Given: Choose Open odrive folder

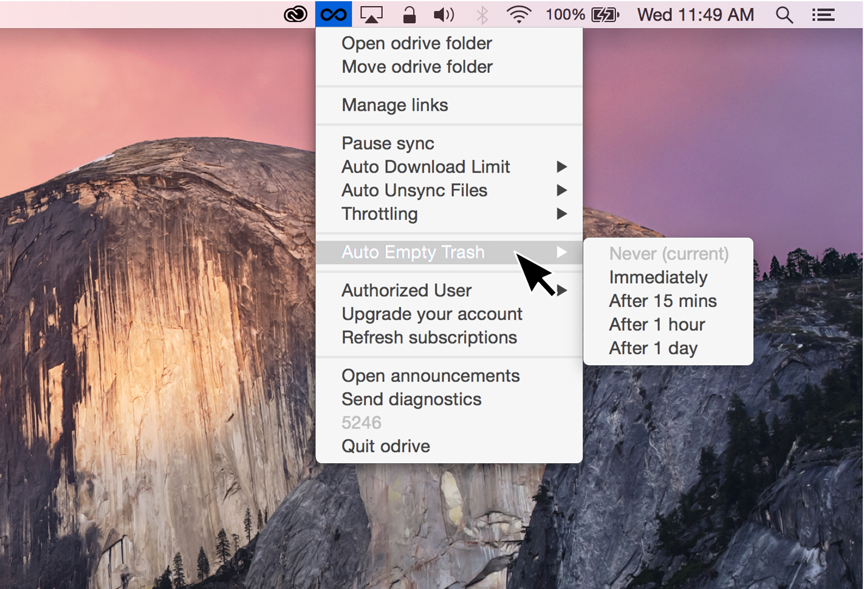Looking at the screenshot, I should (449, 43).
